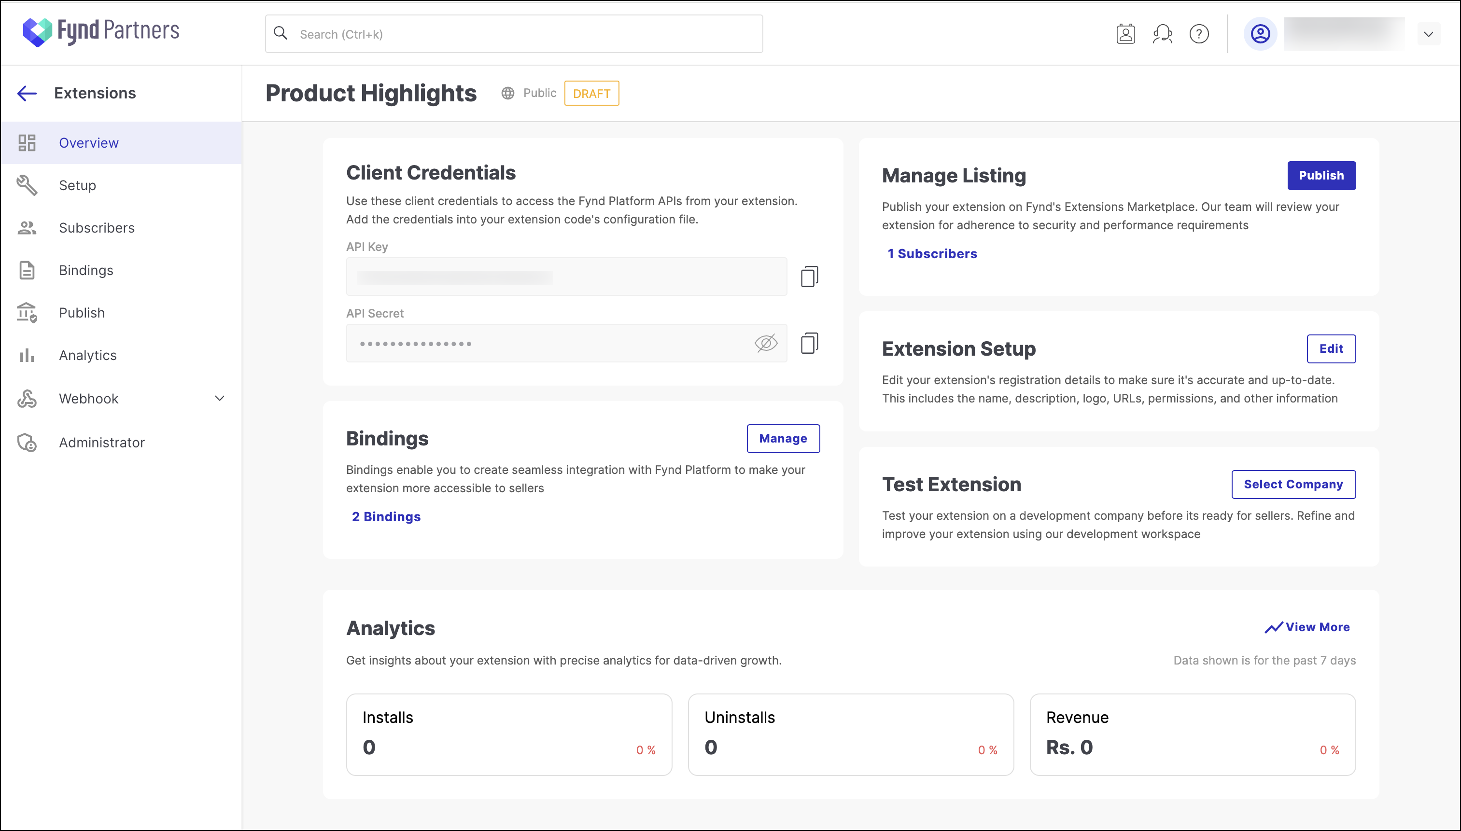Click the Select Company button
This screenshot has width=1461, height=831.
coord(1293,484)
